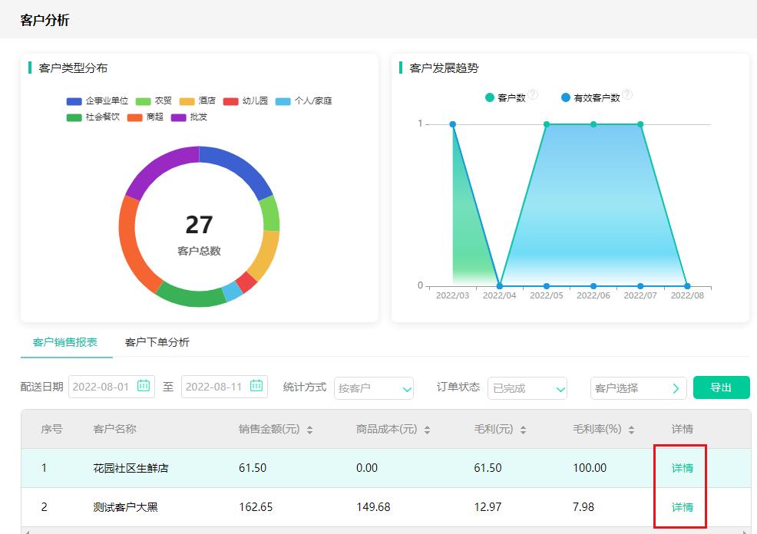The width and height of the screenshot is (757, 534).
Task: Open 详情 for 花园社区生鲜店
Action: 681,468
